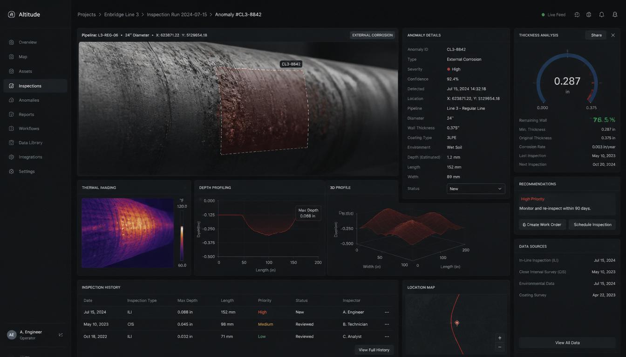Click the Priority column header
The image size is (626, 357).
coord(265,301)
